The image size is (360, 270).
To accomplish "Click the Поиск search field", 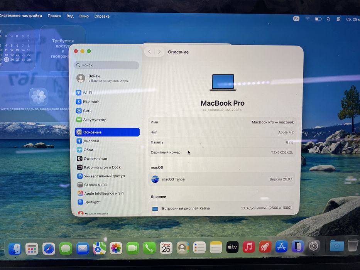I will (x=106, y=65).
